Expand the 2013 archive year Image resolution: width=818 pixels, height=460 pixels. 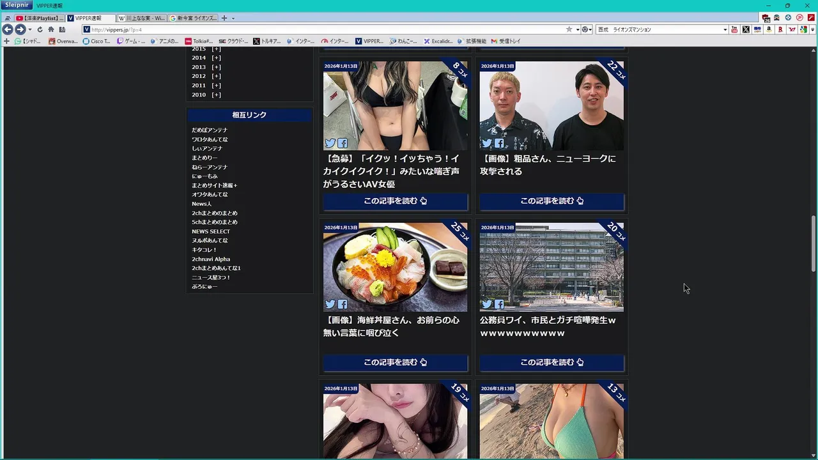216,67
